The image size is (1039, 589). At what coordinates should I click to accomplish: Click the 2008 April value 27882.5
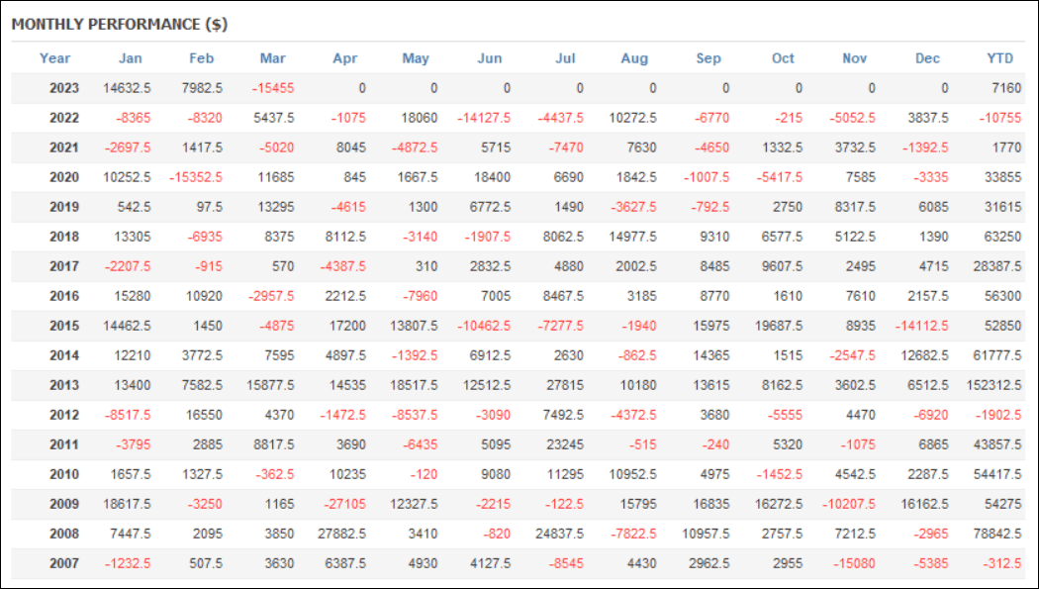pyautogui.click(x=342, y=534)
